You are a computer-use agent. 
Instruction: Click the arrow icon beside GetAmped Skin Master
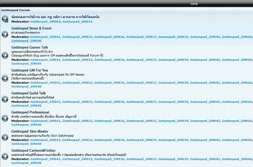coord(5,137)
